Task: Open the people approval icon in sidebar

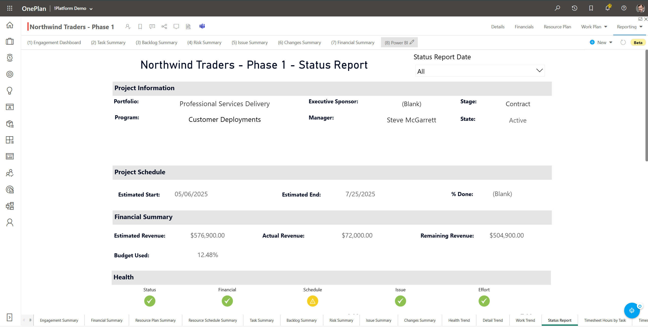Action: coord(10,173)
